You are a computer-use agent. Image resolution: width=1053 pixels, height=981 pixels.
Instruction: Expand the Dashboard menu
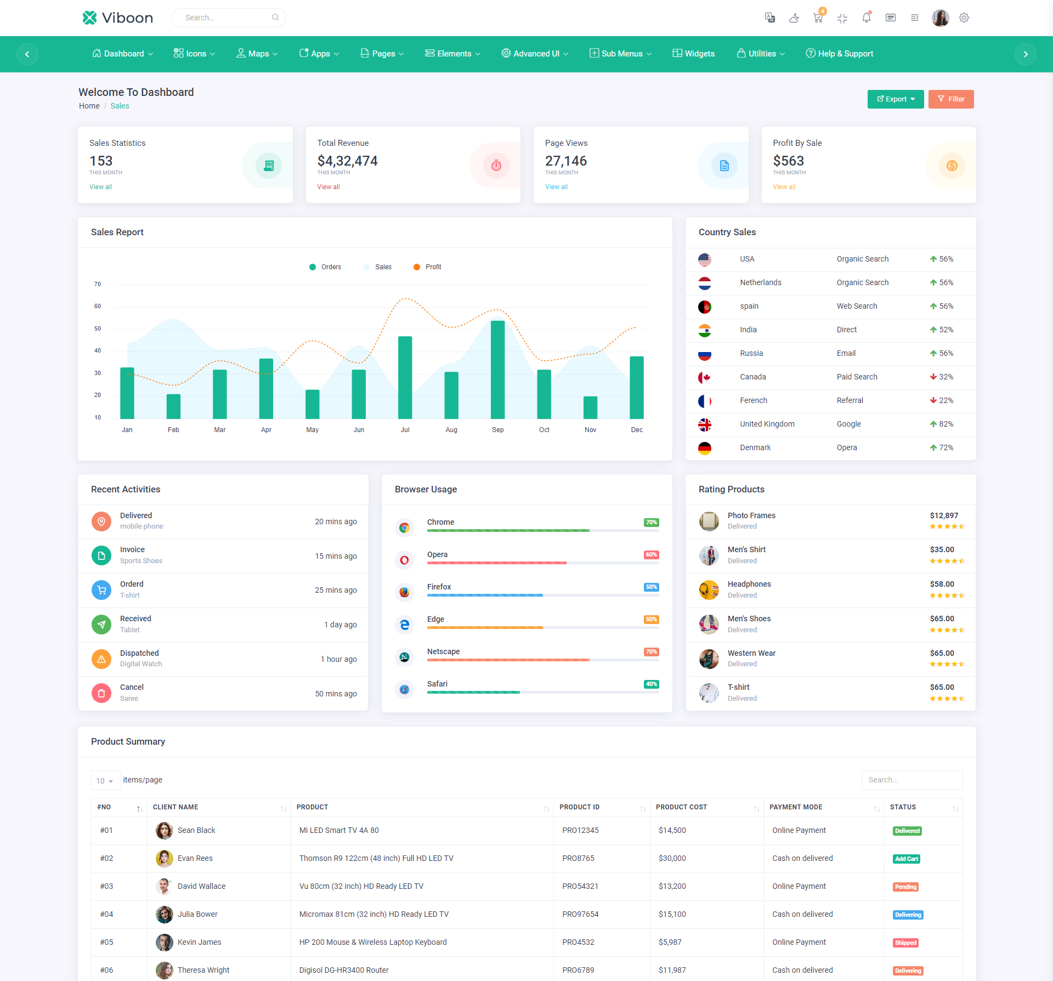tap(123, 54)
